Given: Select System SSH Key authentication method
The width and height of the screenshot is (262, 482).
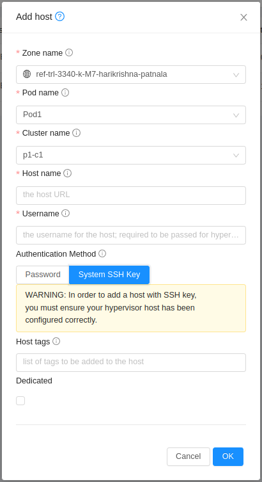Looking at the screenshot, I should coord(109,275).
